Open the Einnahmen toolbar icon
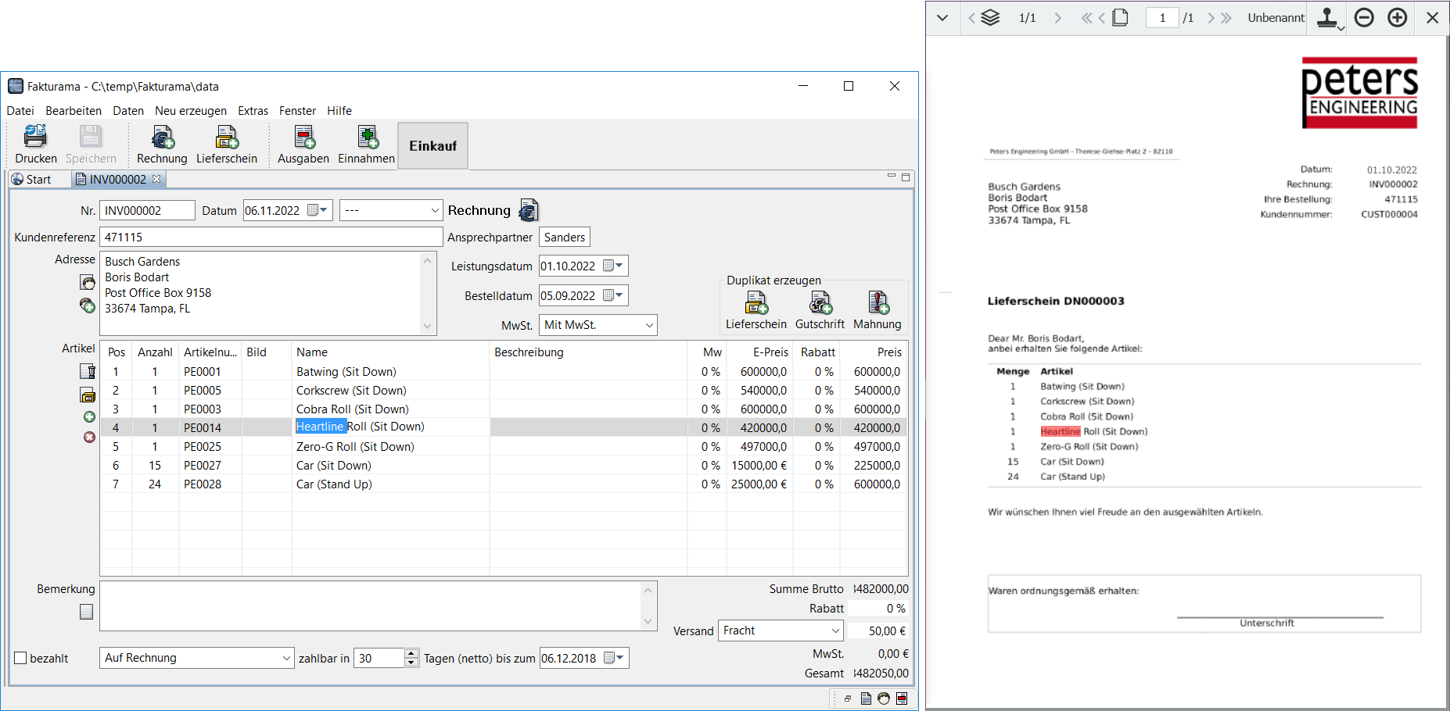1450x711 pixels. 366,138
